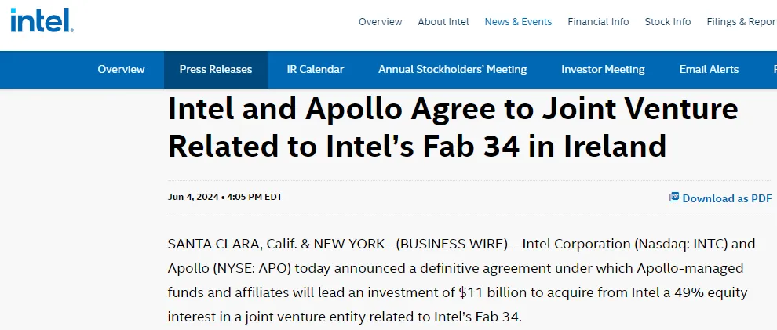
Task: Select News & Events in the top navigation
Action: pos(518,22)
